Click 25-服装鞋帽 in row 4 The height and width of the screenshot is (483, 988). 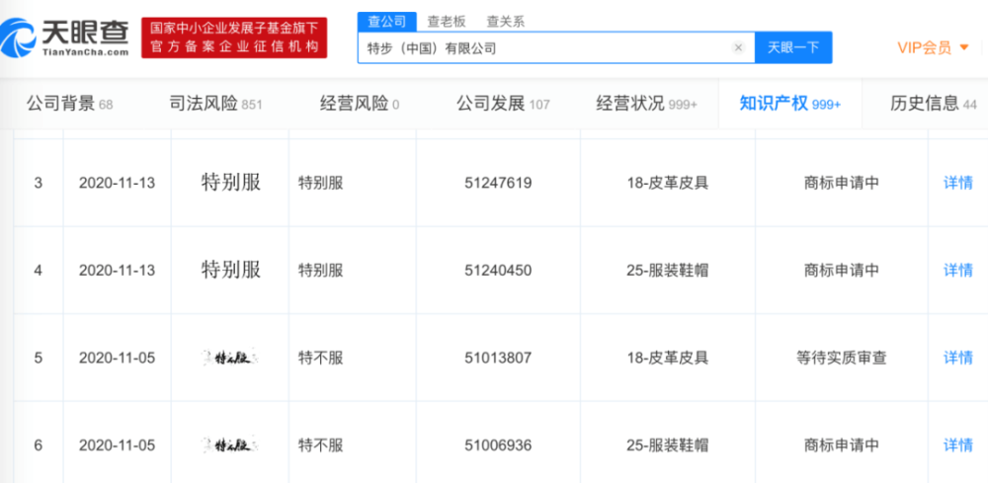[x=668, y=271]
